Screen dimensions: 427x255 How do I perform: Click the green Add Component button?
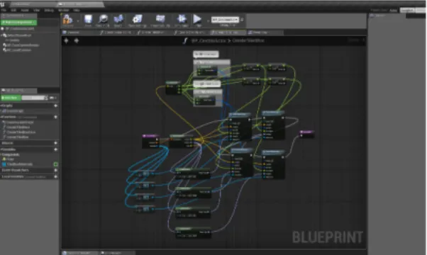18,22
